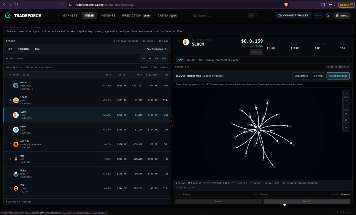This screenshot has width=356, height=215.
Task: Click the $LOOM token avatar
Action: point(186,42)
